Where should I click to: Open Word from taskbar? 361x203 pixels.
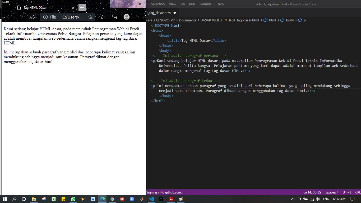tap(93, 199)
